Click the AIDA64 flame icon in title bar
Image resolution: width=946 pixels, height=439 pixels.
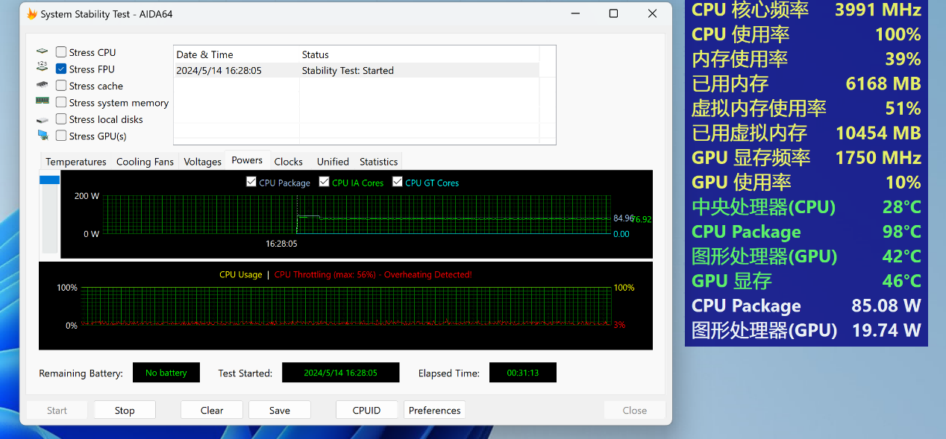click(x=32, y=14)
